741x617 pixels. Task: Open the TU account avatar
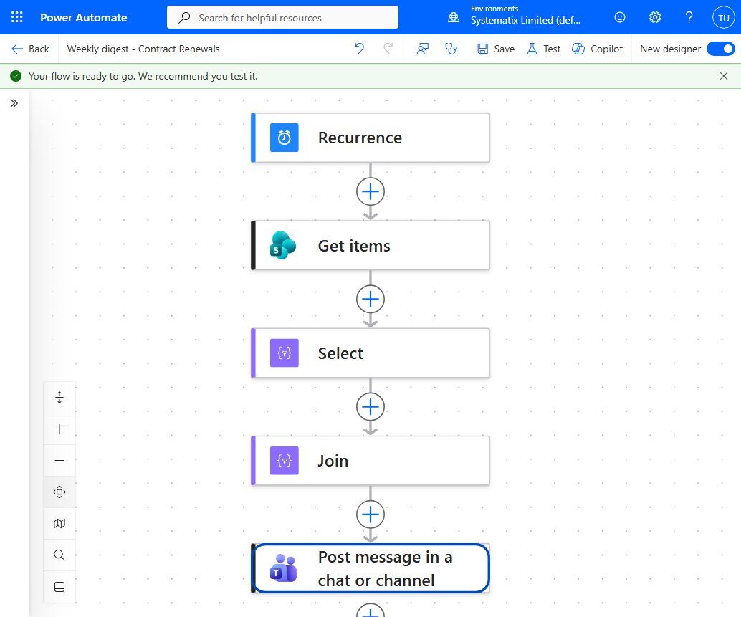point(724,18)
